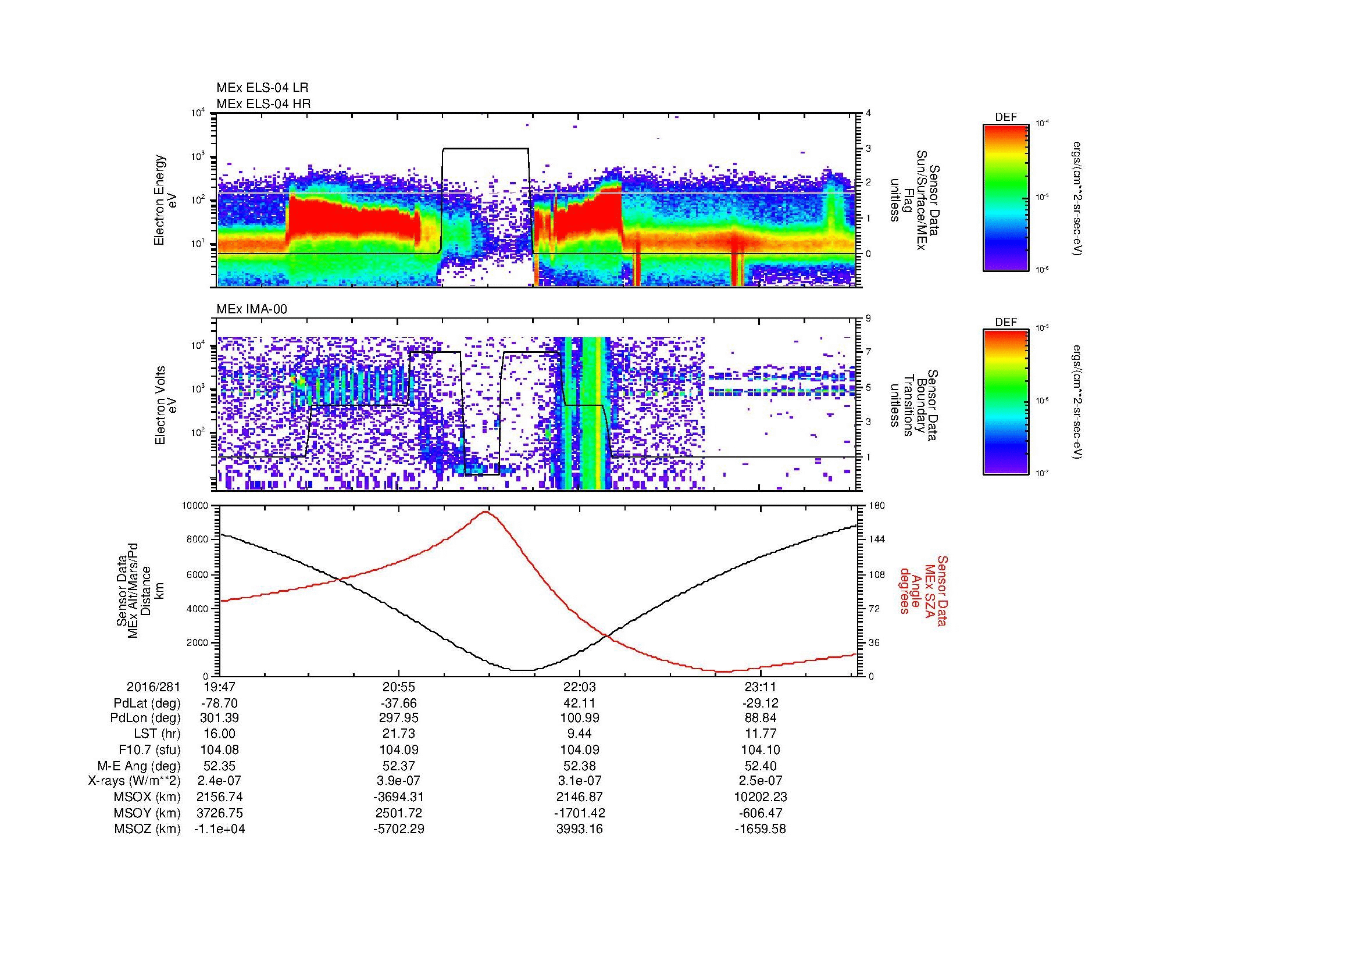Click the PdLon value 297.95
The width and height of the screenshot is (1360, 961).
tap(399, 719)
